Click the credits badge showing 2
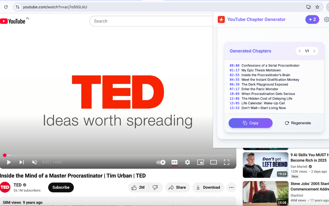This screenshot has width=329, height=206. pos(312,20)
